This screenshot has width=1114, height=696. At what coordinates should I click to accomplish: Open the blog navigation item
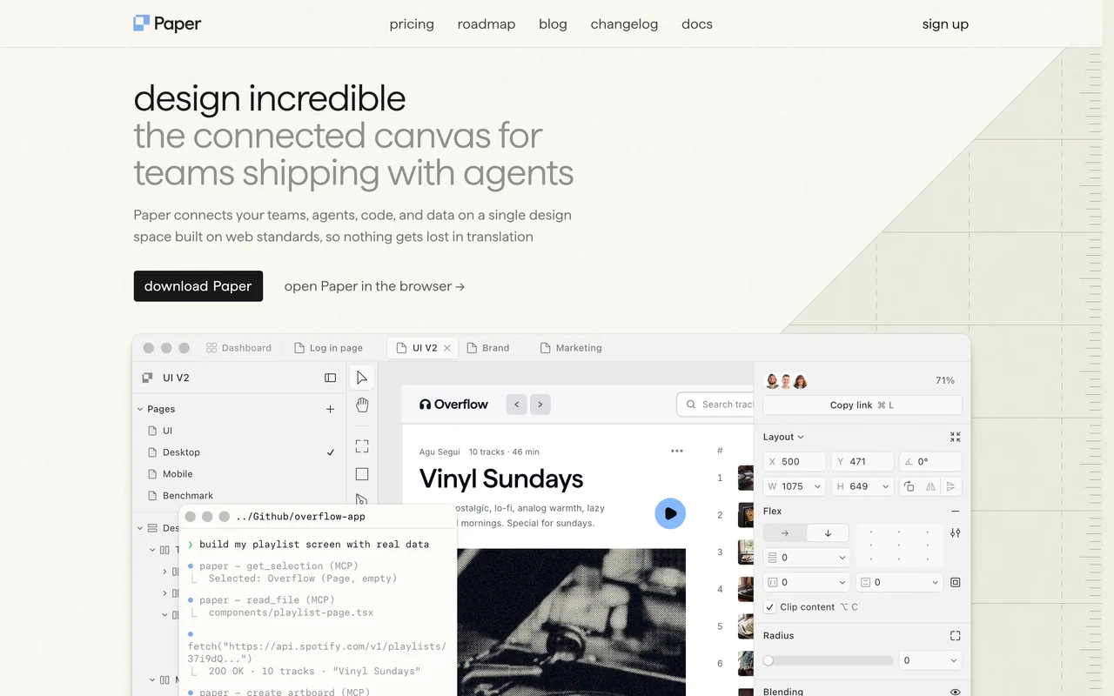553,24
